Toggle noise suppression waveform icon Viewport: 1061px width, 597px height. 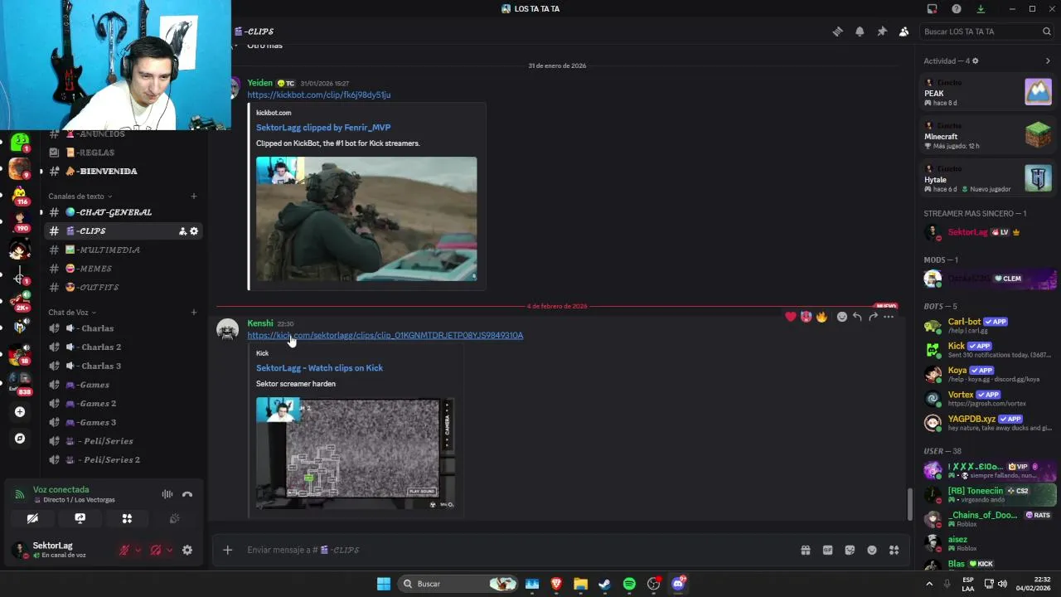click(x=167, y=494)
